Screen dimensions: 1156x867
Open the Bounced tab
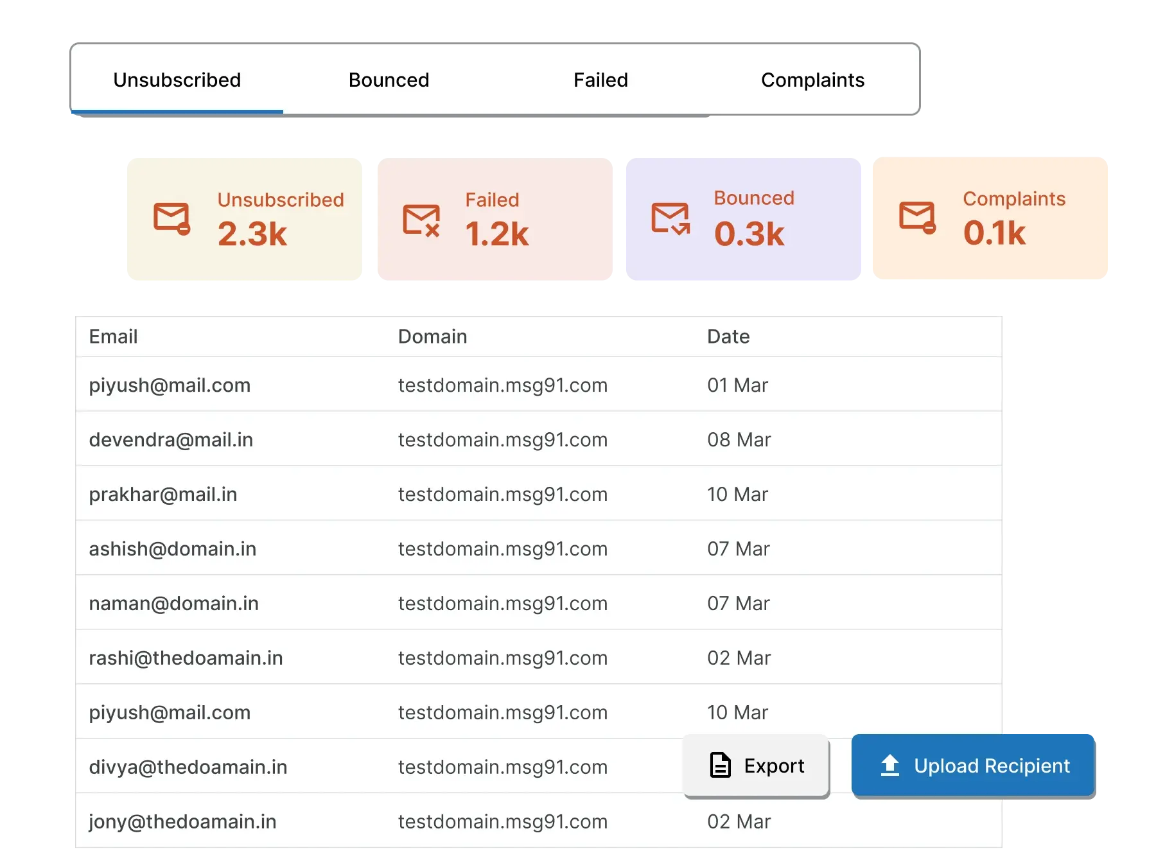(x=389, y=80)
